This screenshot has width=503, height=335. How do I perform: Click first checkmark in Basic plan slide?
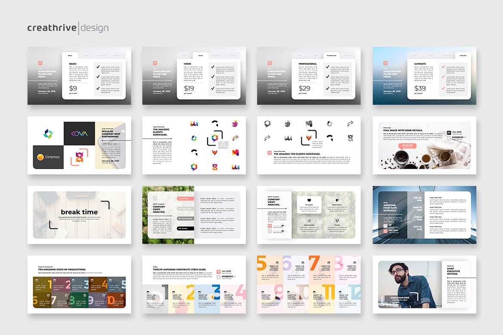(x=98, y=67)
